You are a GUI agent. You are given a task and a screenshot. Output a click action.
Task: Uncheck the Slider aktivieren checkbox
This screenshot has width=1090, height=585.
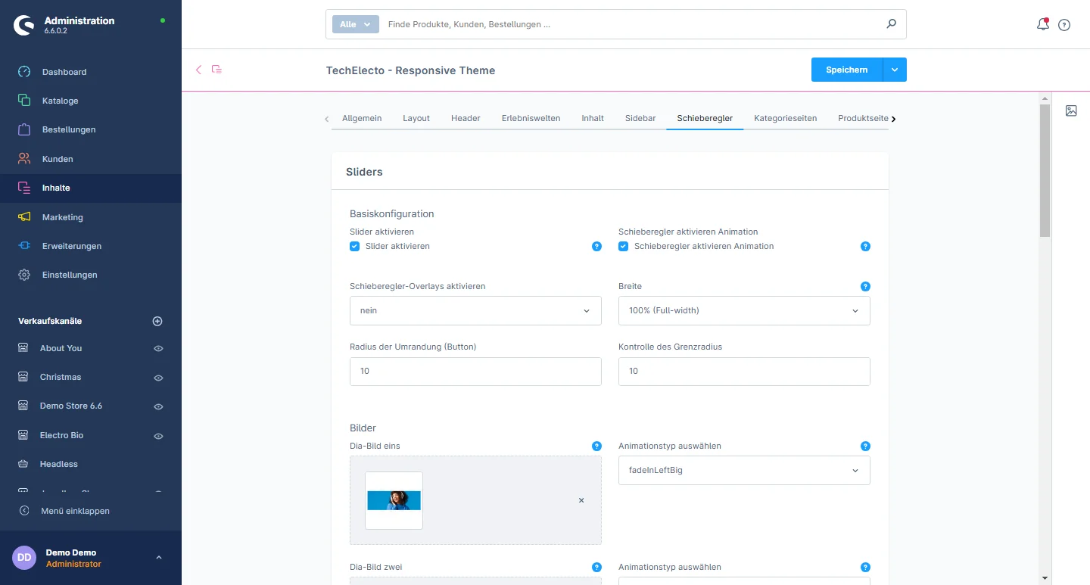click(x=354, y=246)
